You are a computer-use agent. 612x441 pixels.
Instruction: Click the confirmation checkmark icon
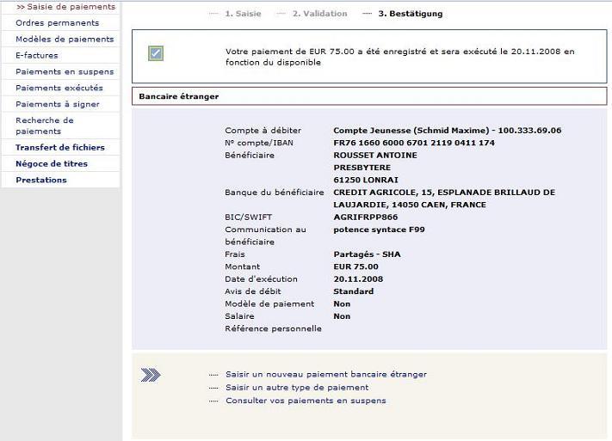click(156, 54)
